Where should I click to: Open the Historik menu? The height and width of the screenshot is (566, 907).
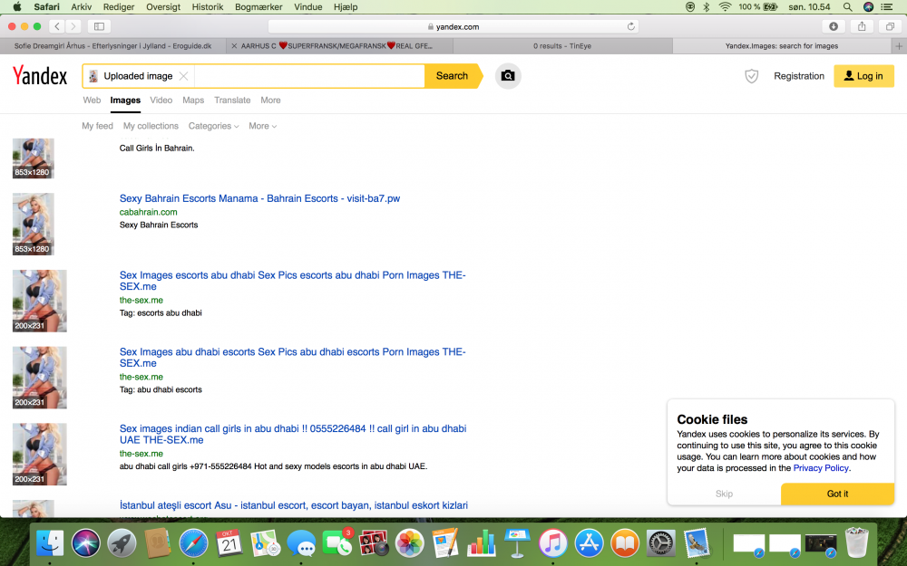(208, 7)
